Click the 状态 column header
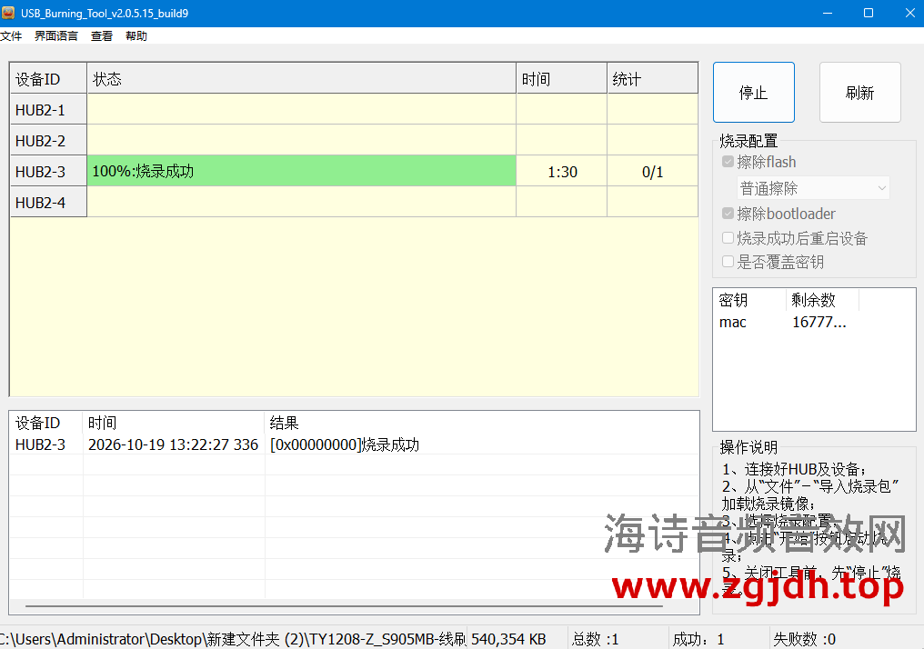Screen dimensions: 924x649 (302, 78)
